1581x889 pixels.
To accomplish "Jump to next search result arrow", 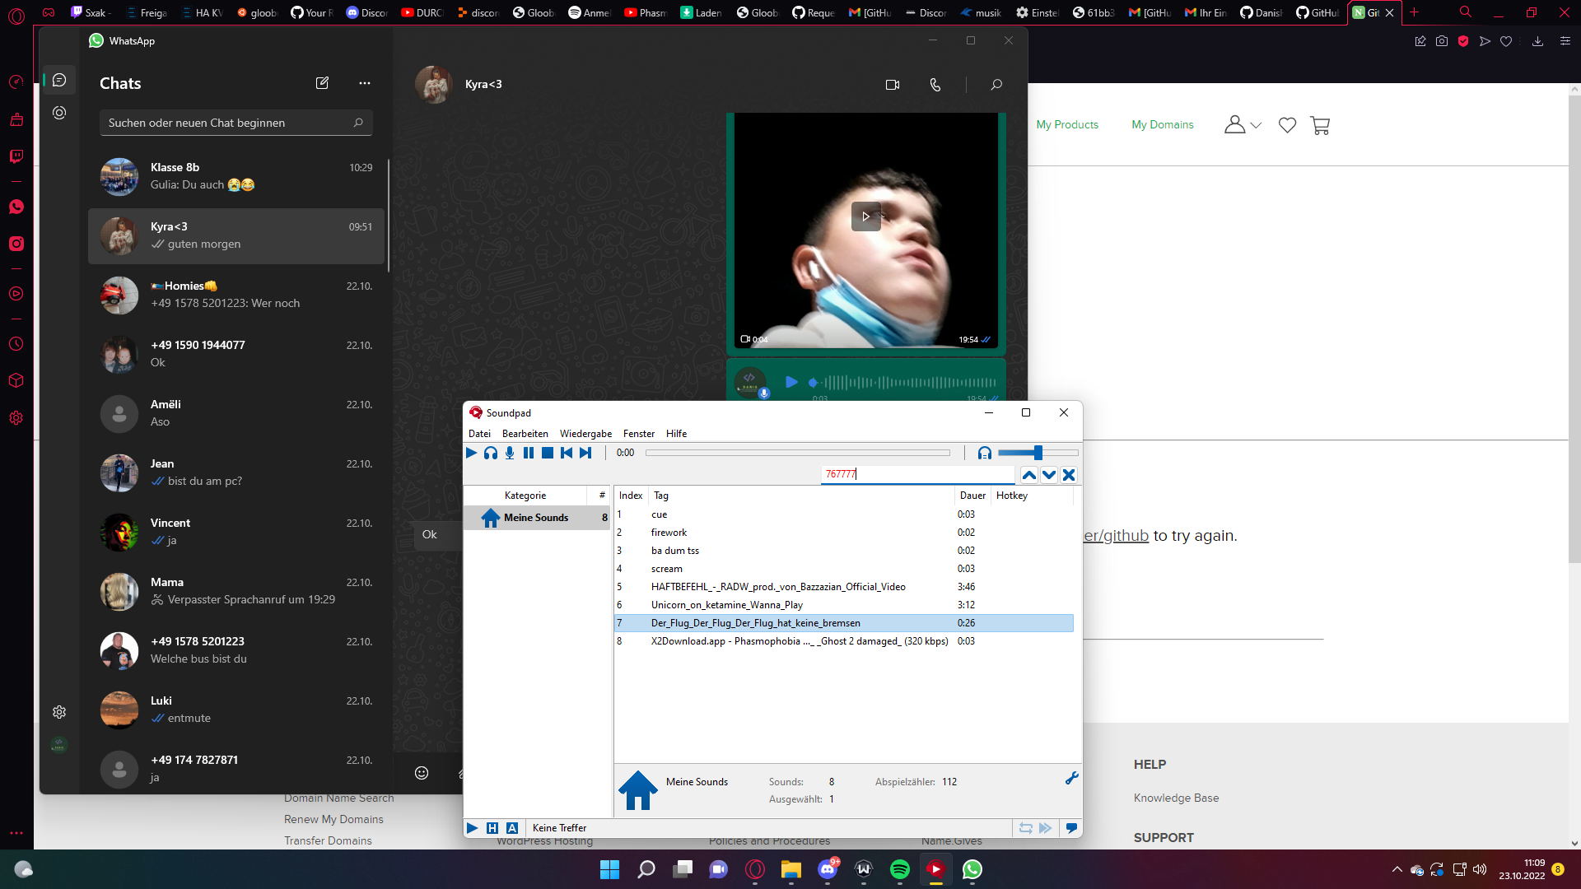I will coord(1048,475).
